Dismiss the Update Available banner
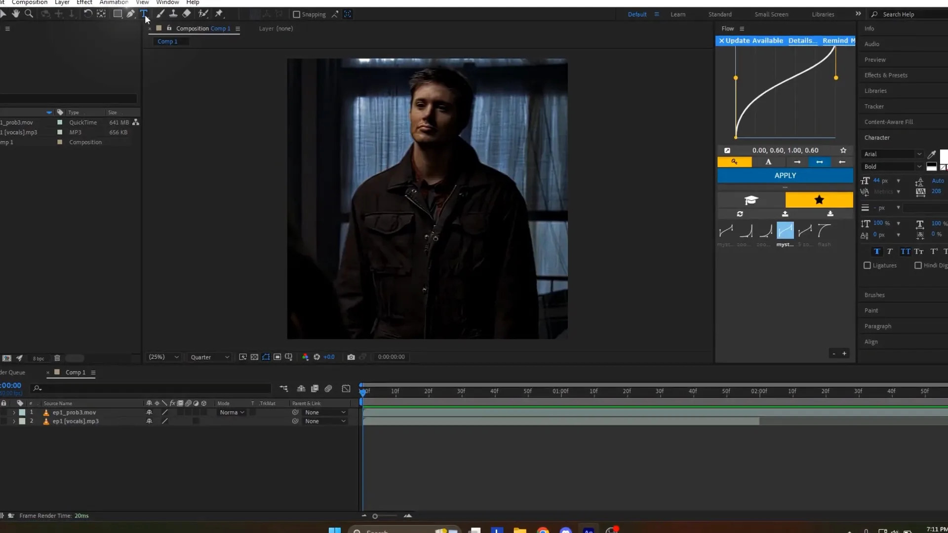 [x=721, y=40]
